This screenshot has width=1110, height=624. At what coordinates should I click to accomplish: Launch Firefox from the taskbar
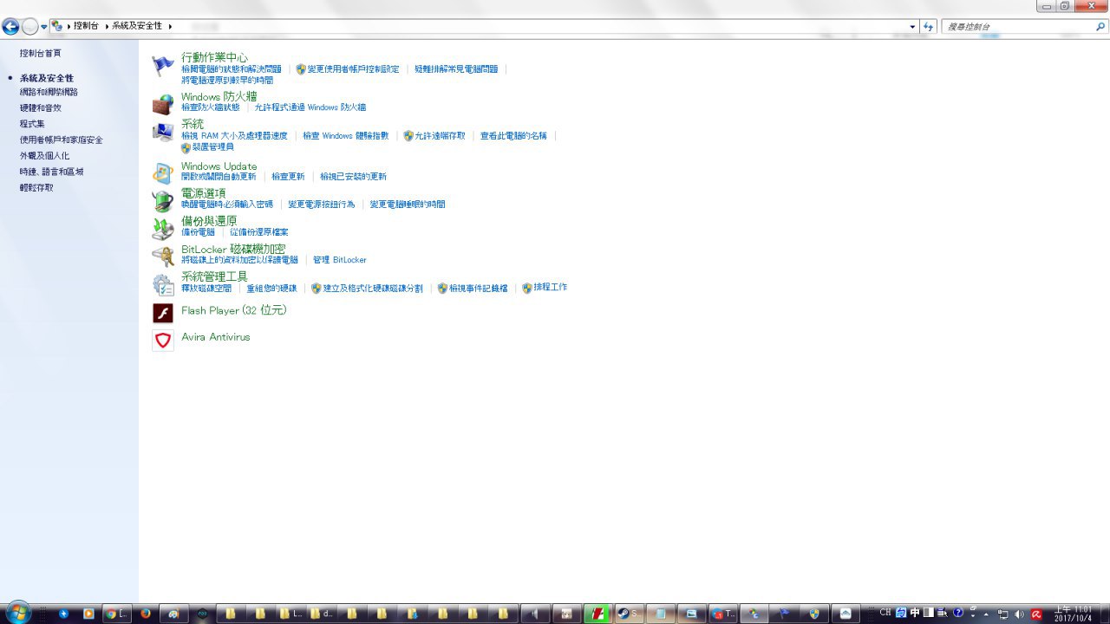click(x=145, y=614)
